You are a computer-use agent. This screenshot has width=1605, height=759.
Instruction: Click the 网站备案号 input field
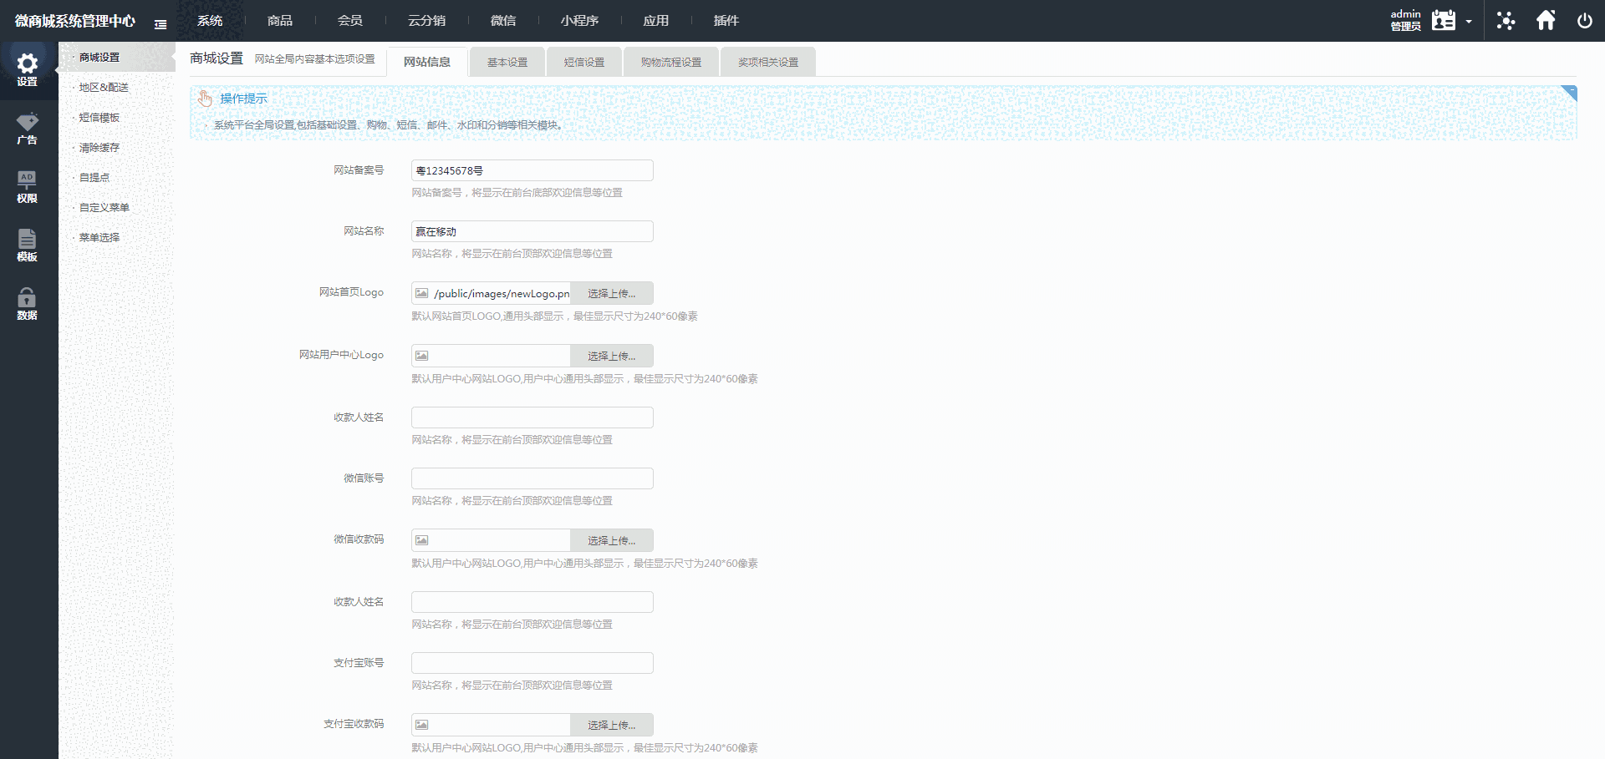[532, 170]
